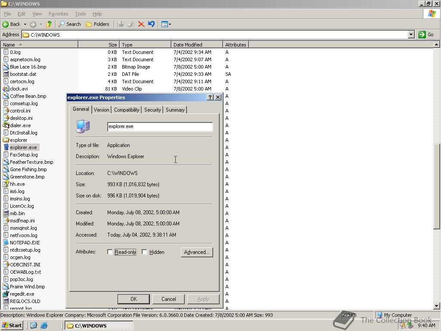Click Show Desktop Quick Launch icon
441x331 pixels.
pyautogui.click(x=34, y=325)
